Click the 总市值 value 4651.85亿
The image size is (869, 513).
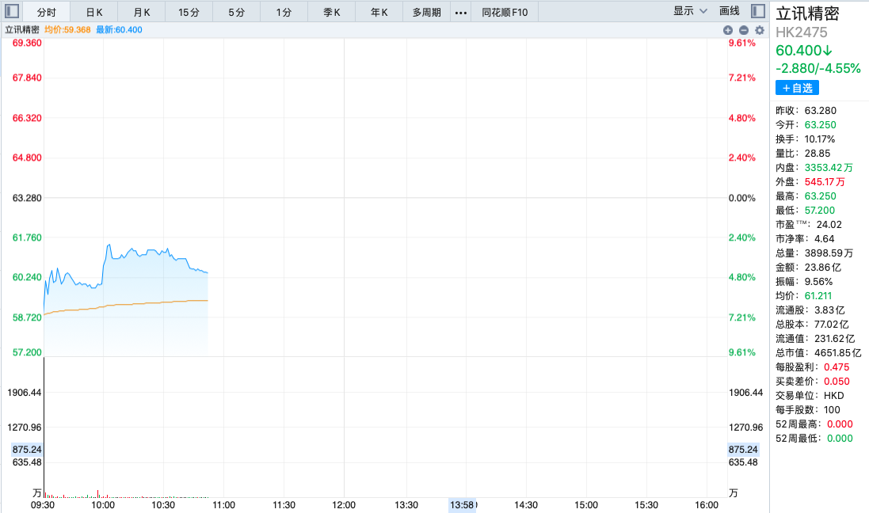(838, 353)
